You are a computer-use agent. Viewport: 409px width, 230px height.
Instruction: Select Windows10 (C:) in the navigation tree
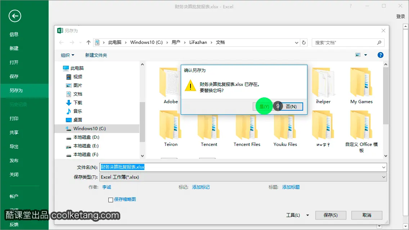point(97,128)
